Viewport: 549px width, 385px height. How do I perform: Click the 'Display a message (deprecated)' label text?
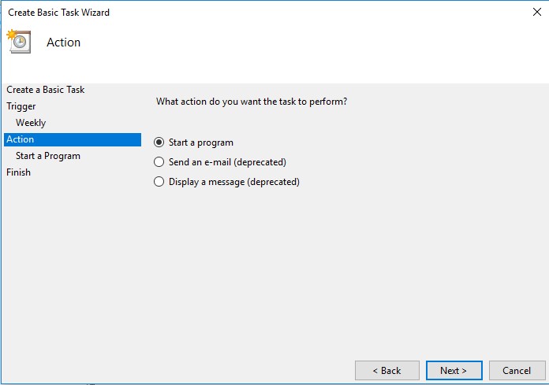click(234, 182)
